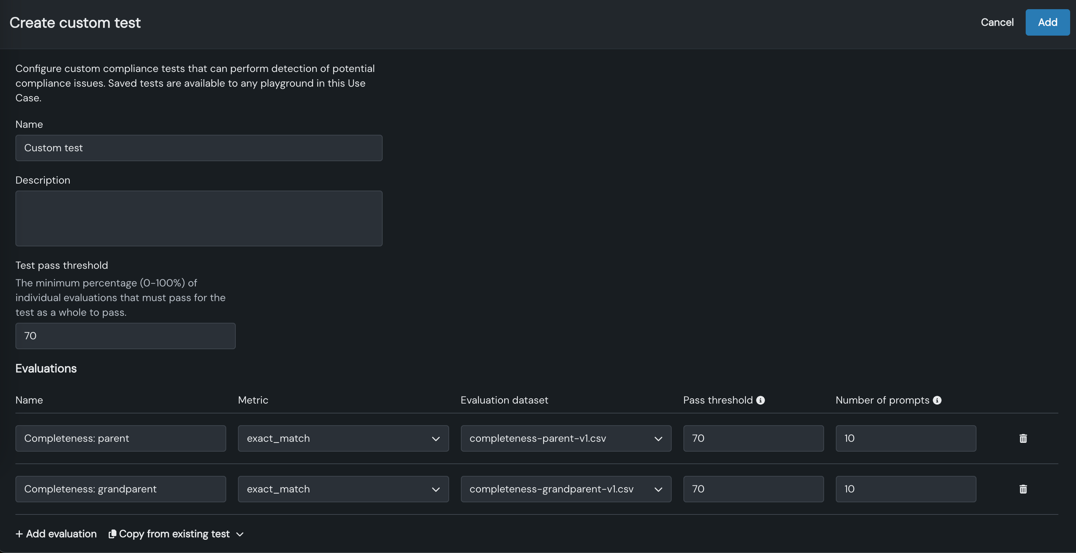Screen dimensions: 1076x553
Task: Open Copy from existing test menu
Action: pyautogui.click(x=176, y=534)
